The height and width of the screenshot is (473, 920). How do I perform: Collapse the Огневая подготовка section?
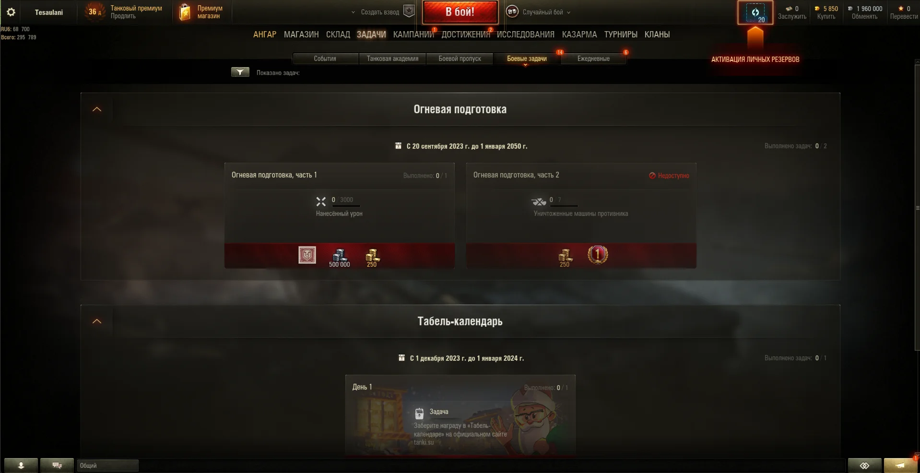coord(97,109)
